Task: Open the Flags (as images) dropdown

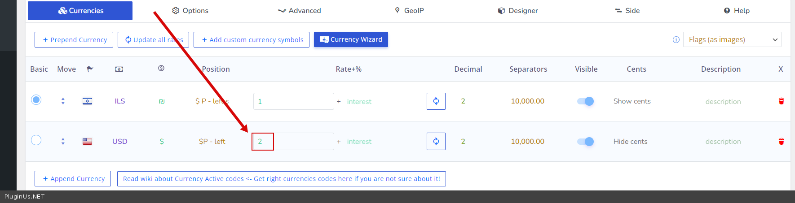Action: pos(732,39)
